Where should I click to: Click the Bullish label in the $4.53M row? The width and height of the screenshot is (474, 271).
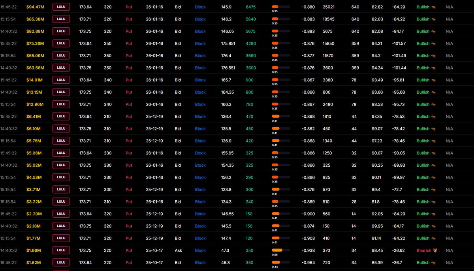tap(423, 177)
